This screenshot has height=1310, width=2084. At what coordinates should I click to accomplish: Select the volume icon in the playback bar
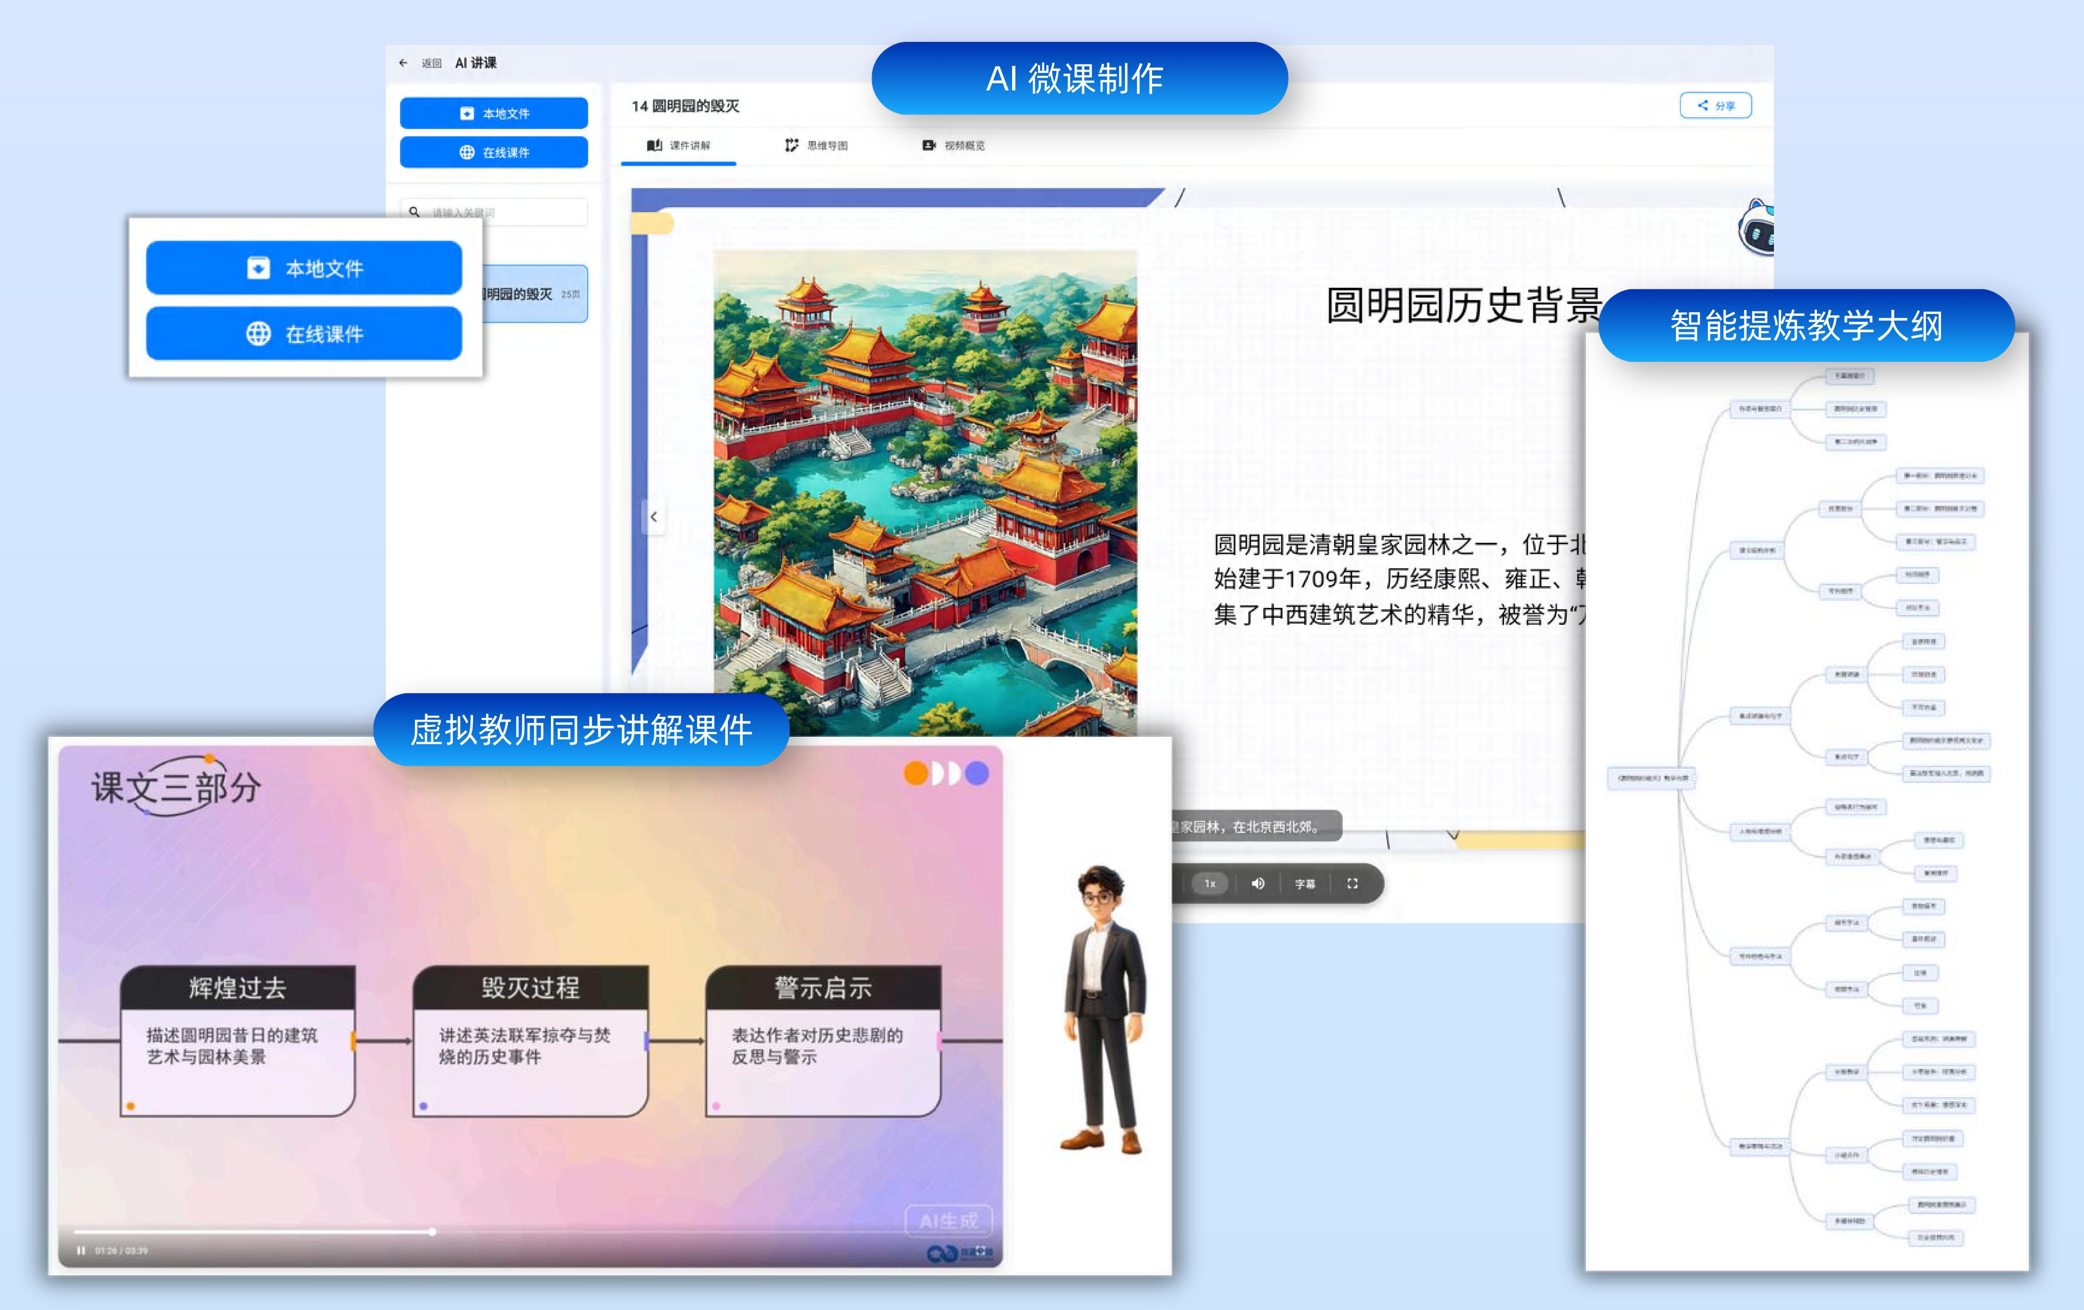pos(1258,883)
